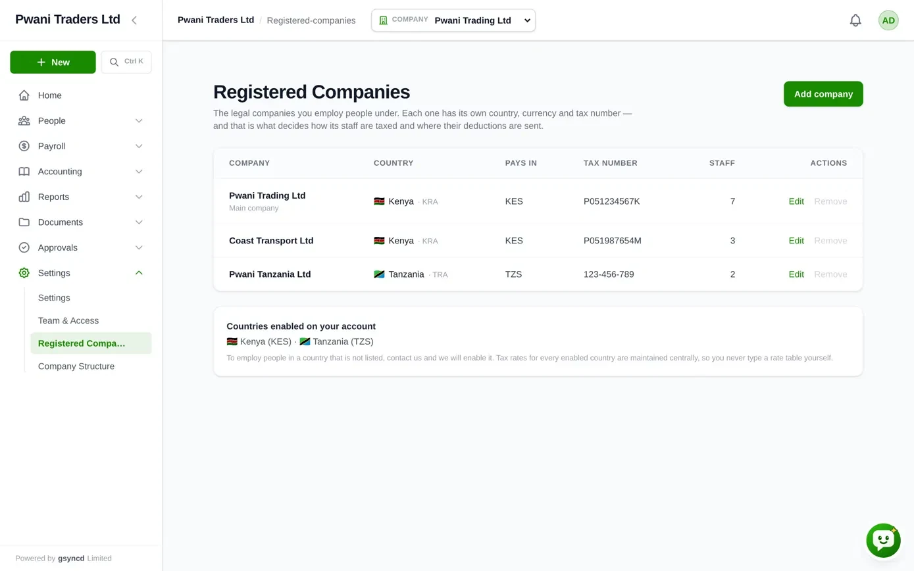Collapse the sidebar with the arrow icon
The image size is (914, 571).
[x=134, y=20]
